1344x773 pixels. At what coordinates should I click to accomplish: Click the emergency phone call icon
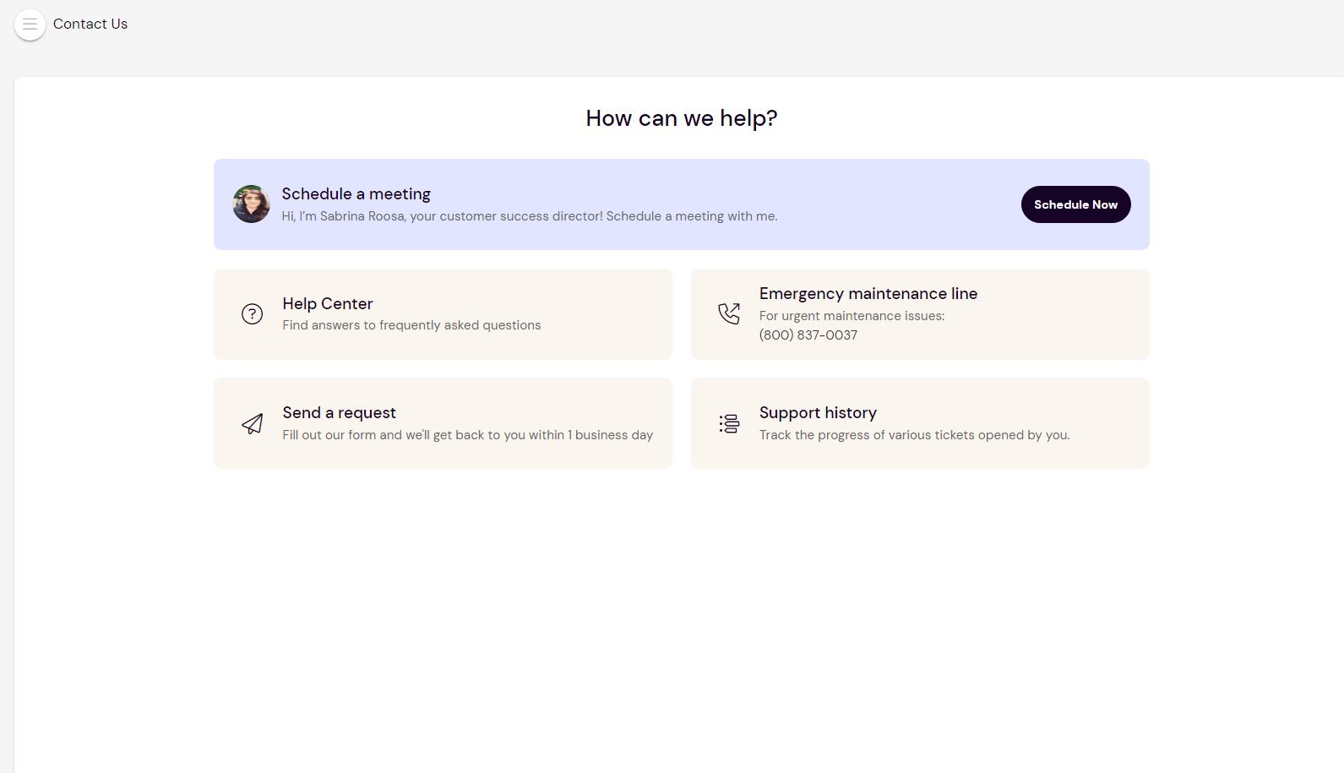point(729,314)
